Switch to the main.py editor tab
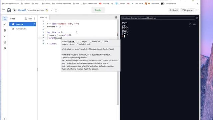This screenshot has width=213, height=120. click(44, 17)
